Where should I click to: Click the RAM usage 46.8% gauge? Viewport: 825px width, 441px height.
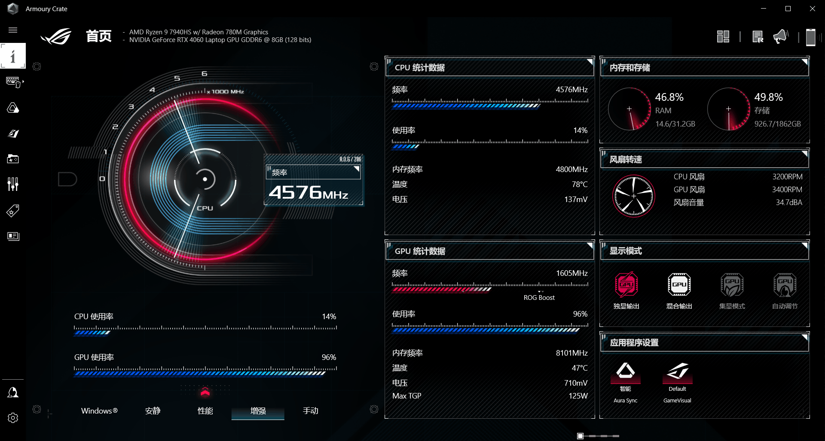point(629,109)
